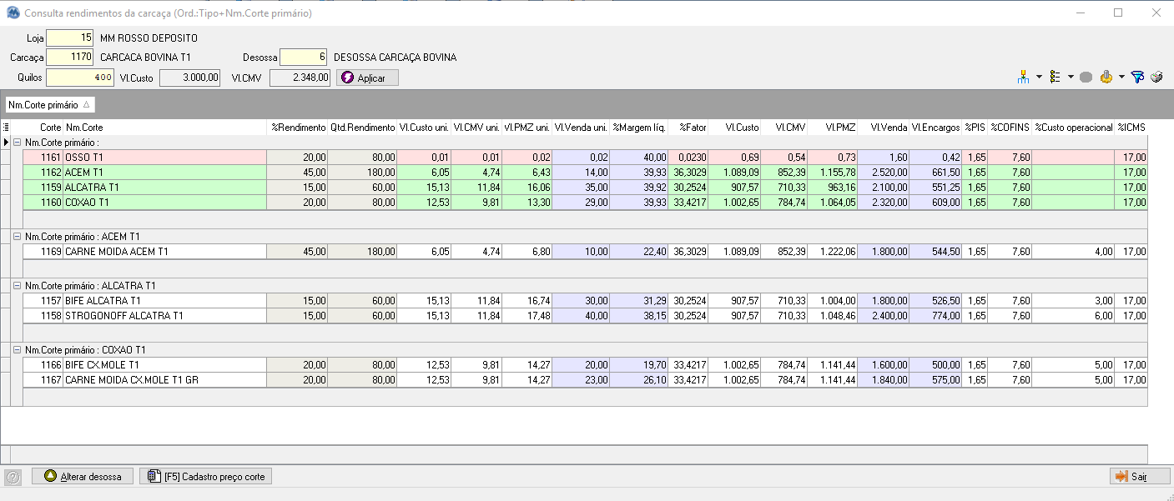This screenshot has height=501, width=1174.
Task: Click the Desossa code input field
Action: [304, 58]
